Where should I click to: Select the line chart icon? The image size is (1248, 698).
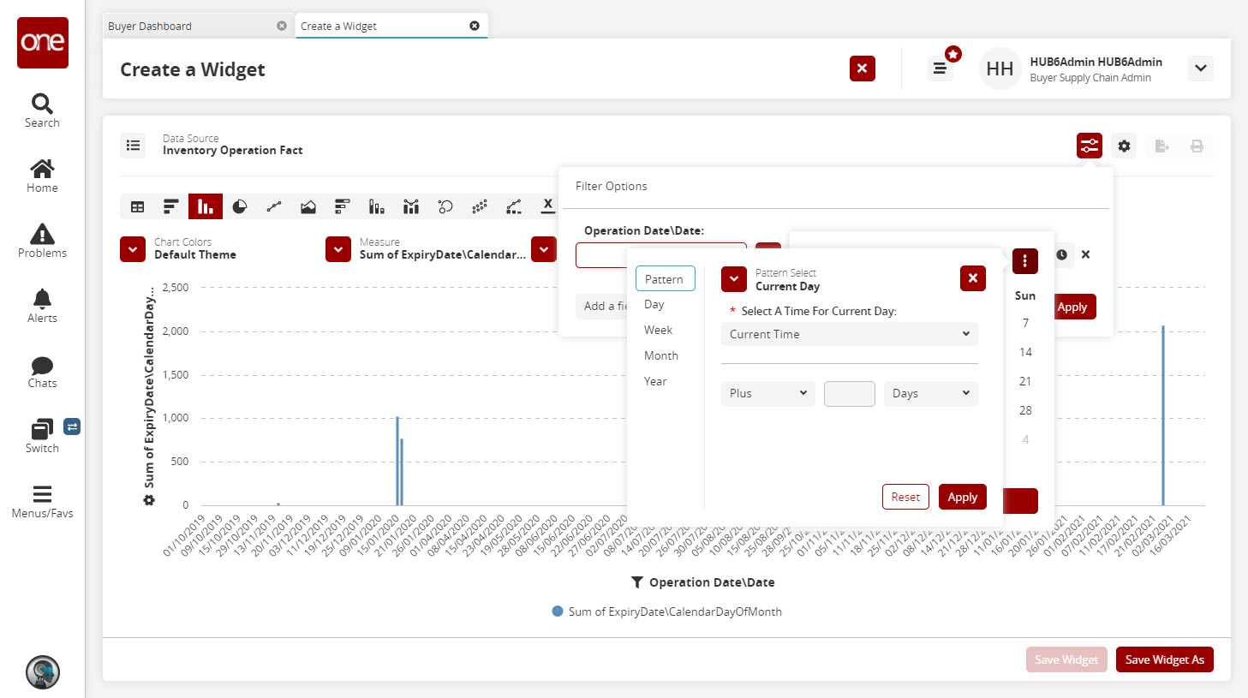pyautogui.click(x=274, y=206)
